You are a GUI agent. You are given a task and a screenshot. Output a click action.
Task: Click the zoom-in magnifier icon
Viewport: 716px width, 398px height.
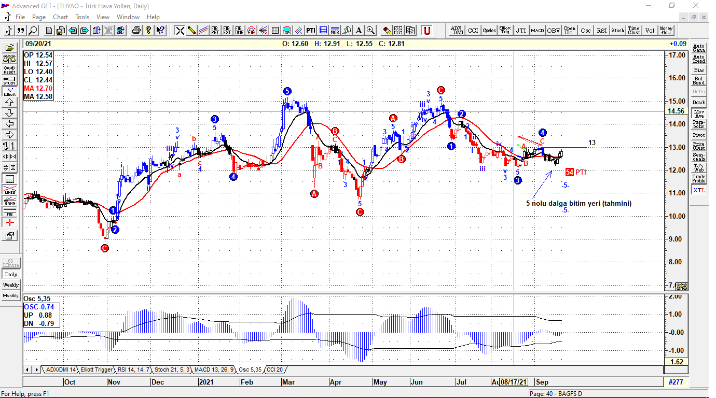pyautogui.click(x=370, y=30)
